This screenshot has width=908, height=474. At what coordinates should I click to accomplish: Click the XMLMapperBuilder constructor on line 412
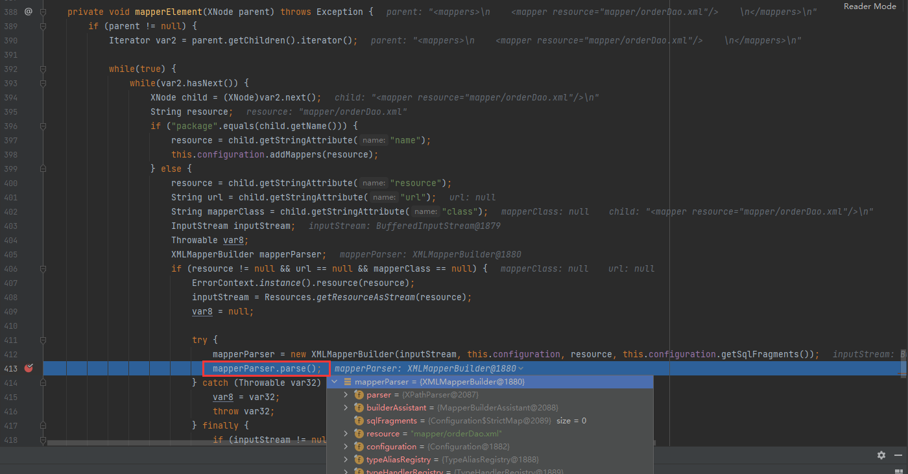point(352,354)
